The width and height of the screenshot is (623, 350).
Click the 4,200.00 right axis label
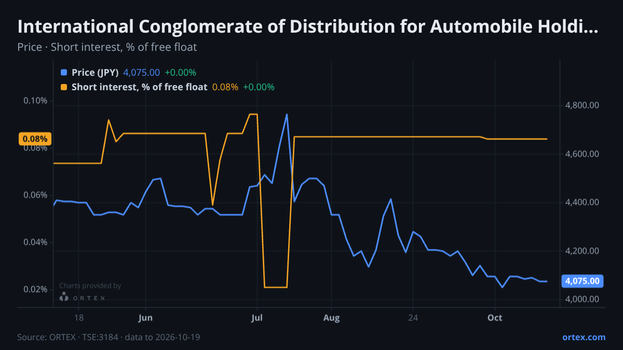[x=582, y=251]
